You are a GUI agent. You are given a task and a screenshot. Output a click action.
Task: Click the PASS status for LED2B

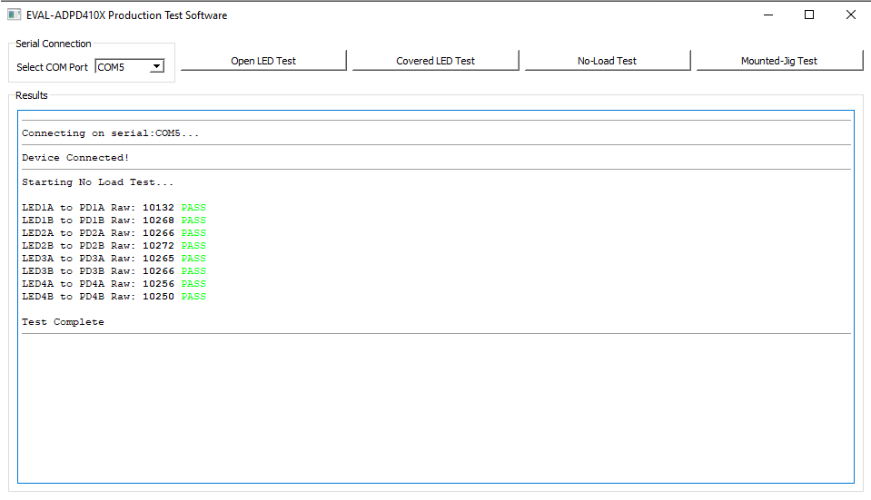193,246
